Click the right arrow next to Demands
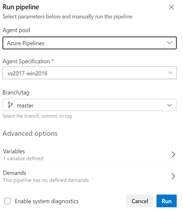 pyautogui.click(x=173, y=176)
